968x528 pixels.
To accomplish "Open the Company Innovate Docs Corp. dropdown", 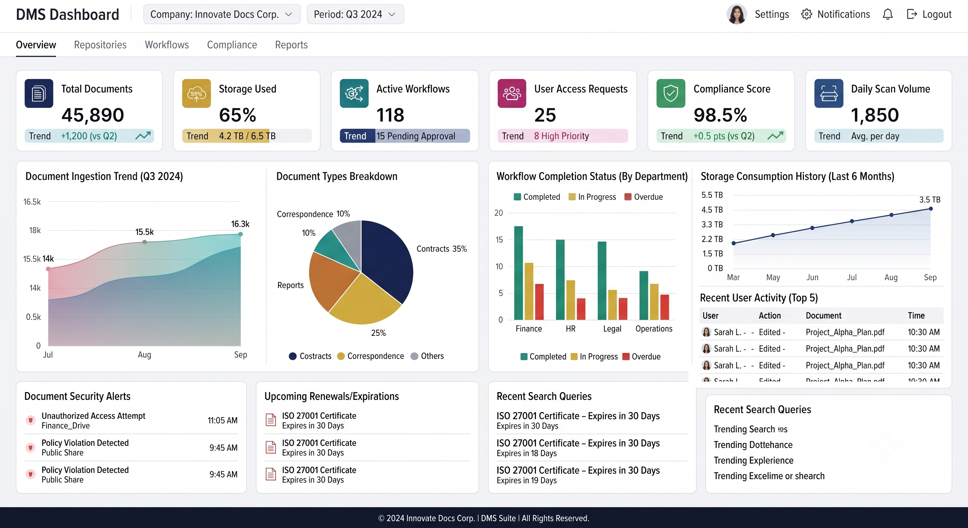I will 222,14.
